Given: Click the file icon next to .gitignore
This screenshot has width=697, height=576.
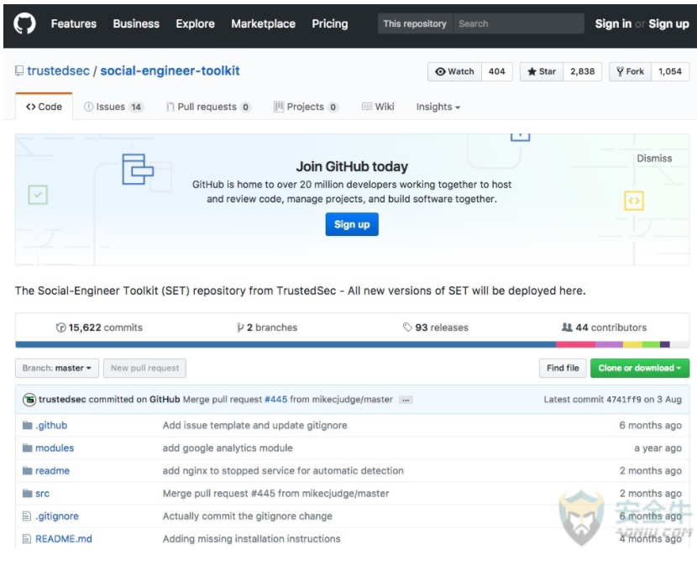Looking at the screenshot, I should click(x=27, y=516).
